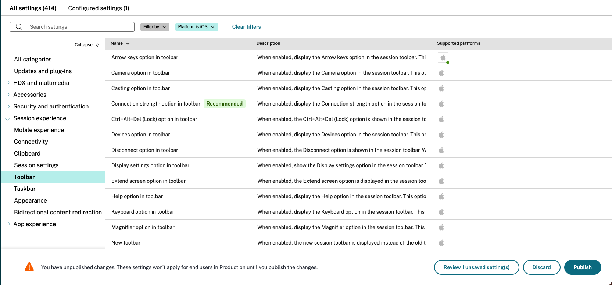The height and width of the screenshot is (285, 612).
Task: Open Magnifier option in toolbar setting
Action: [x=143, y=227]
